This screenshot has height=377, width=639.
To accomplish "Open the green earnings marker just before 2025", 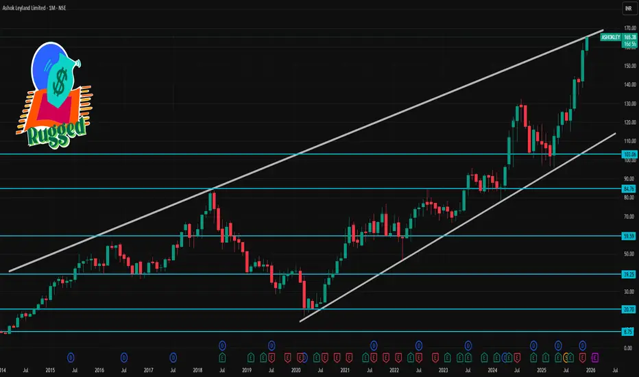I will 533,357.
